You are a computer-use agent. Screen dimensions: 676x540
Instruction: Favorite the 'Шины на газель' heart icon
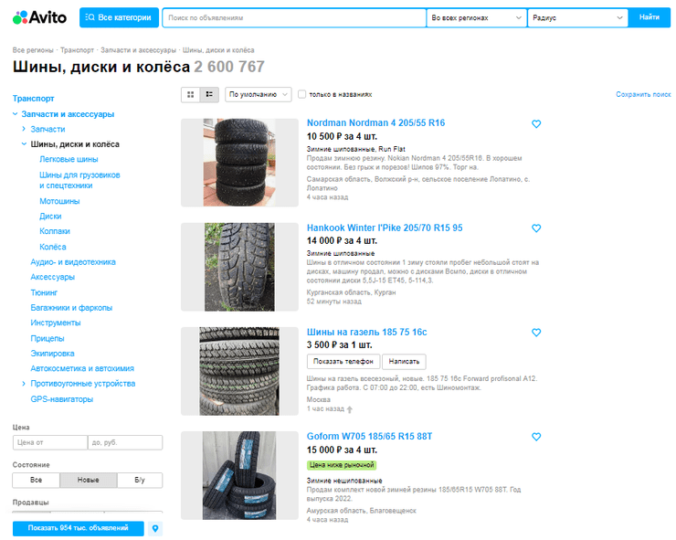pyautogui.click(x=536, y=333)
